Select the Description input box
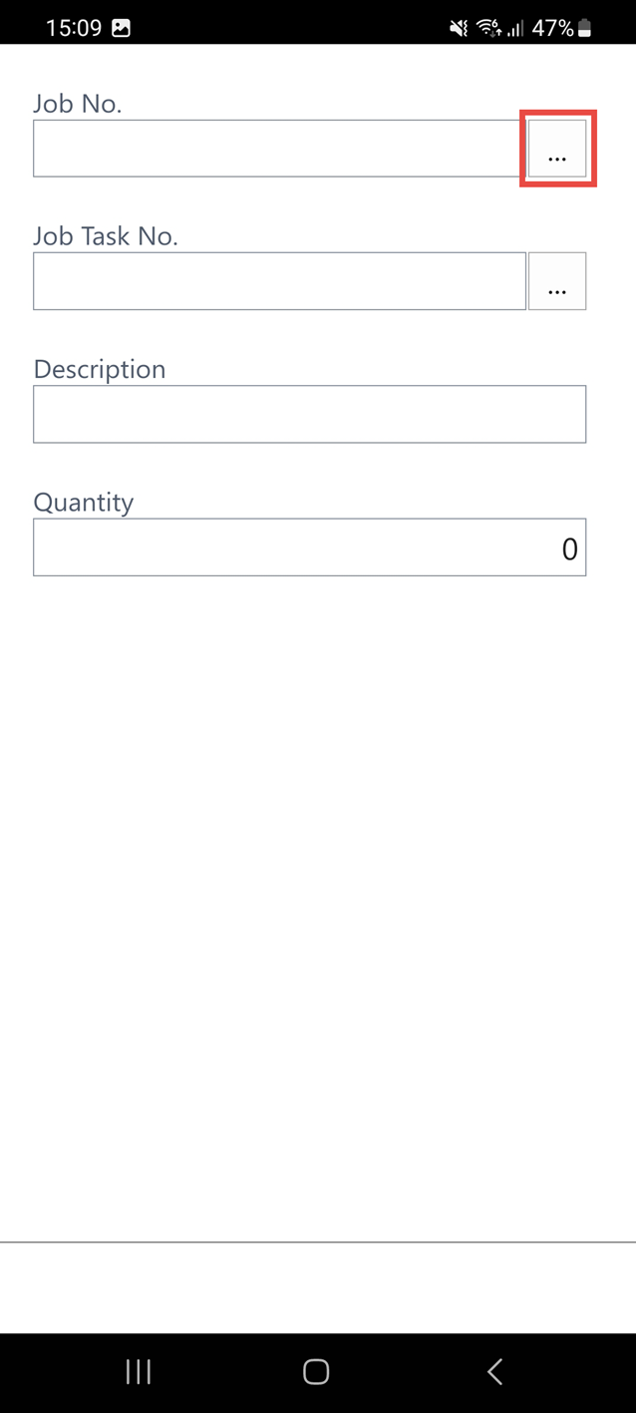 309,414
